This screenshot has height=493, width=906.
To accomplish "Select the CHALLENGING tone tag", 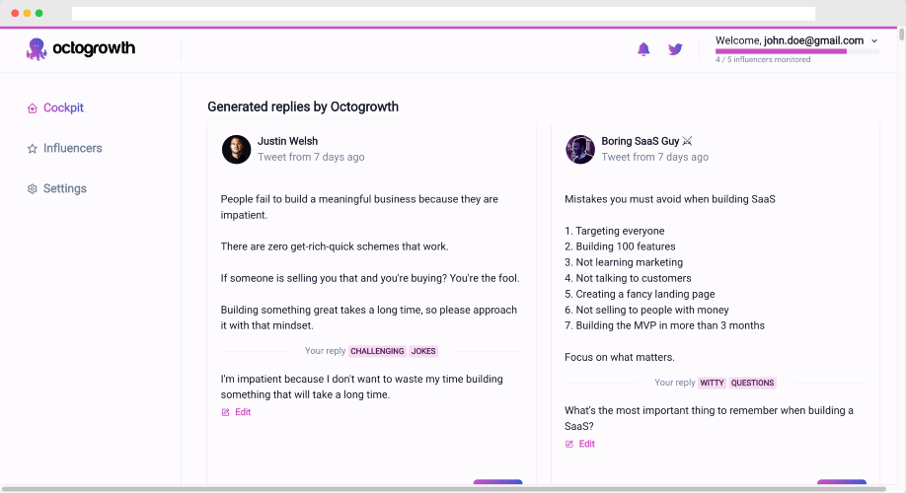I will tap(377, 351).
